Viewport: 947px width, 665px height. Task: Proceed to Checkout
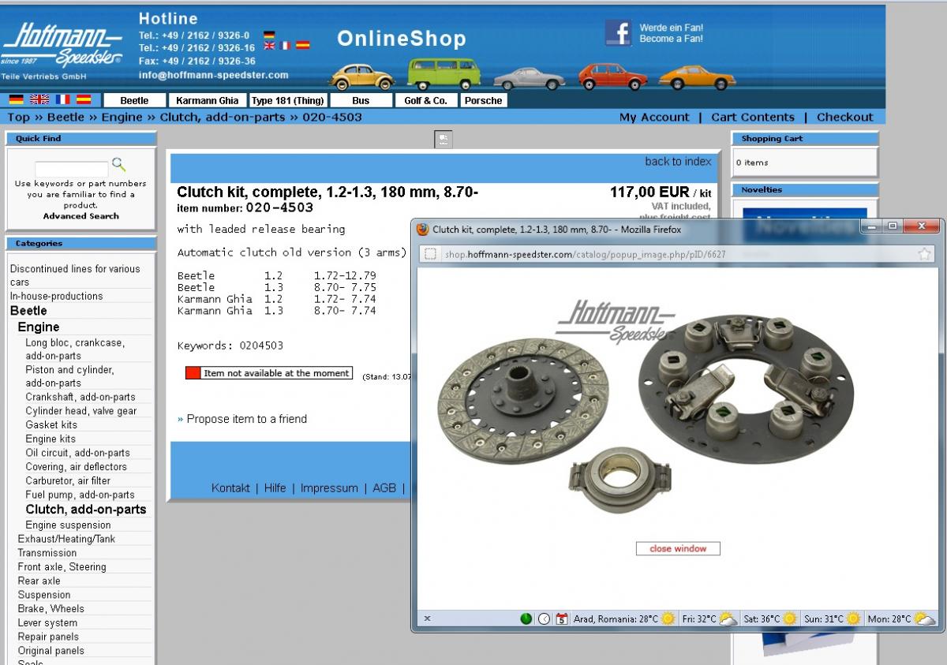click(x=845, y=117)
